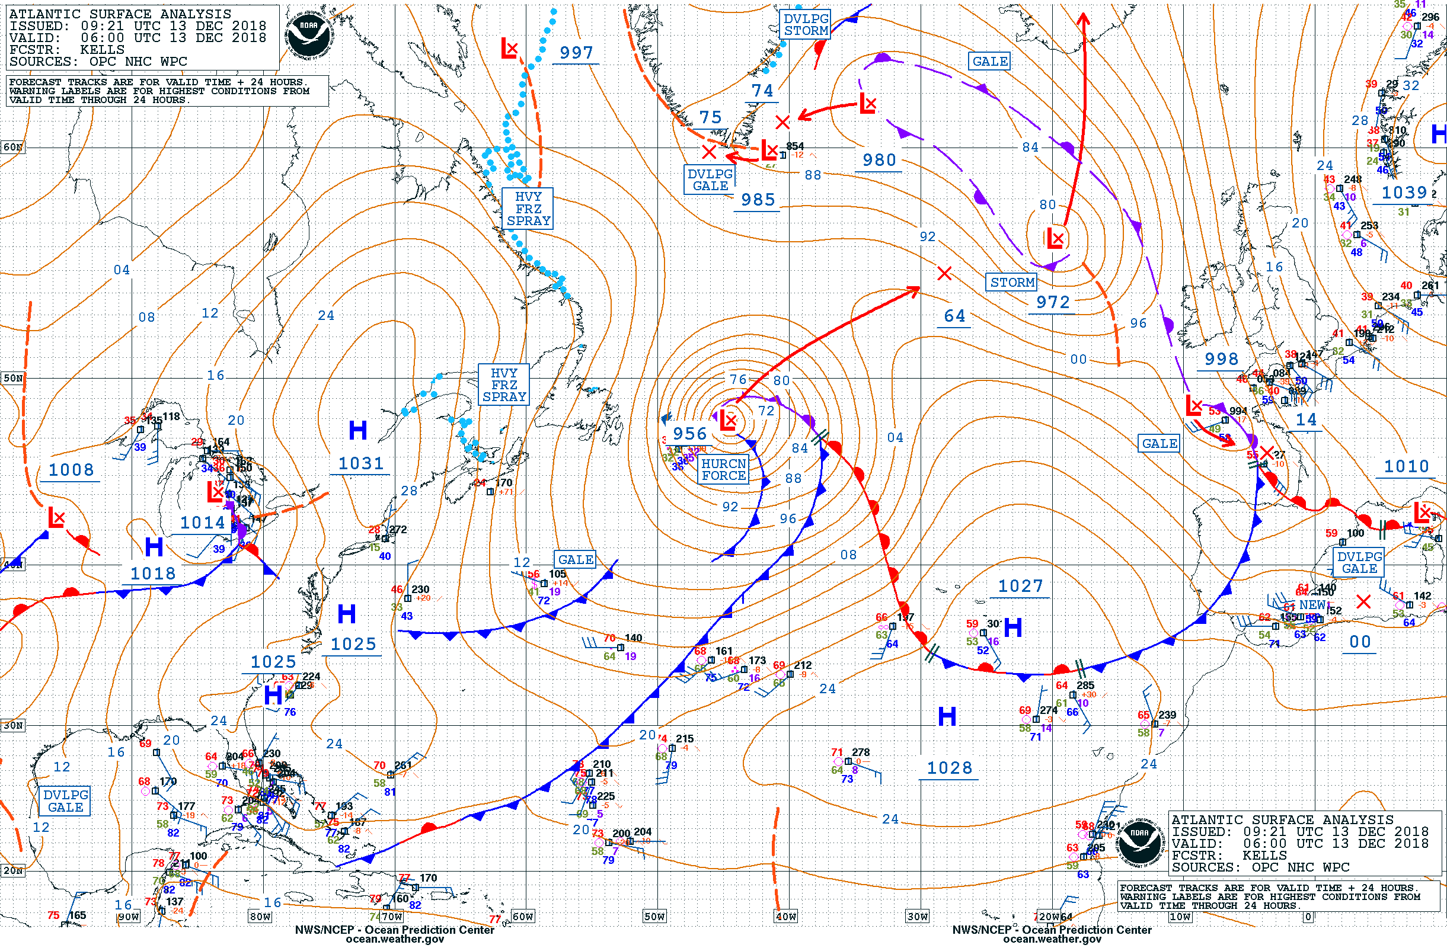Click the 1008 pressure label
The width and height of the screenshot is (1447, 948).
point(71,470)
